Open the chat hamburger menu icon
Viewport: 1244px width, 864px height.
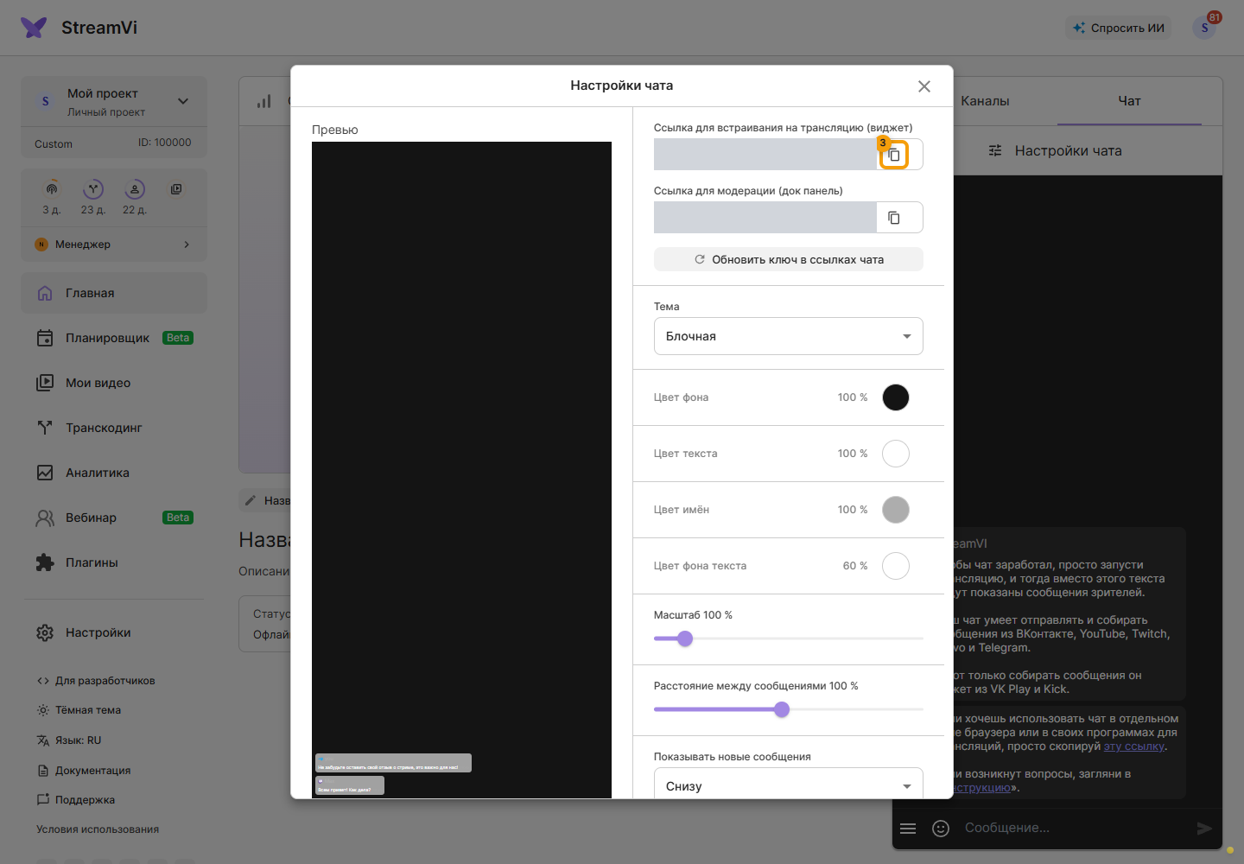coord(908,829)
